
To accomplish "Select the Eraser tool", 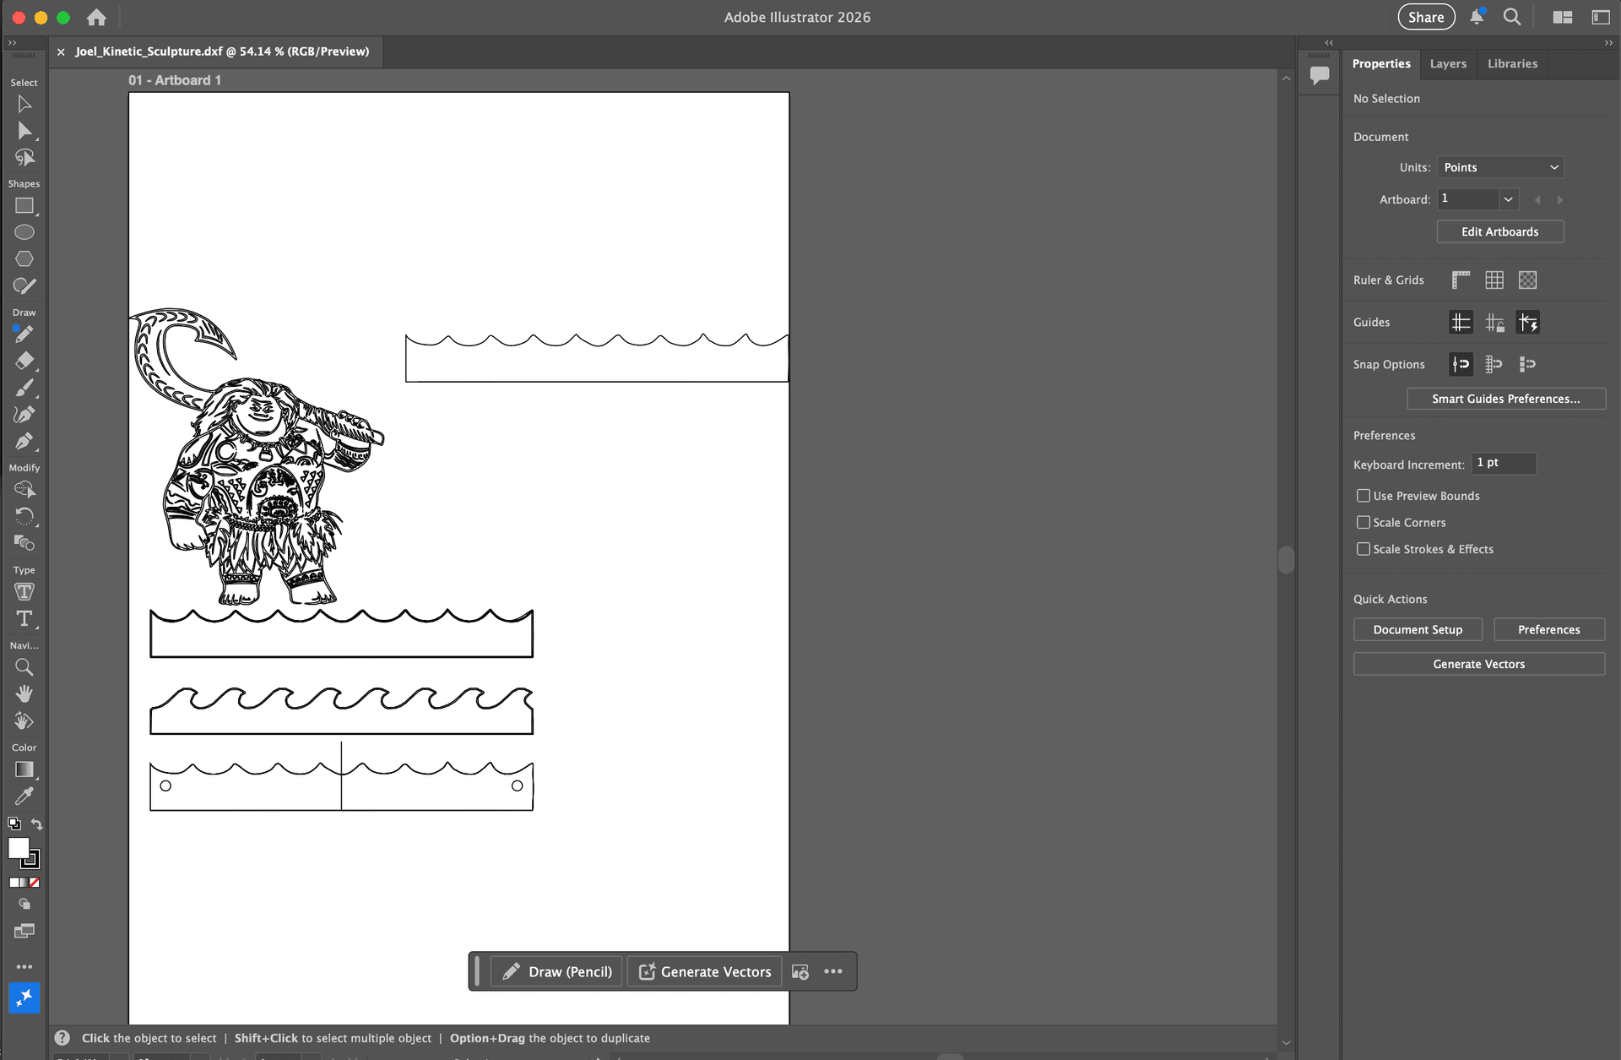I will click(x=24, y=361).
